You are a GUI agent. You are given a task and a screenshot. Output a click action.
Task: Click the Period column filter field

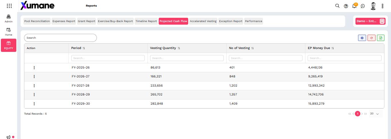click(x=108, y=58)
